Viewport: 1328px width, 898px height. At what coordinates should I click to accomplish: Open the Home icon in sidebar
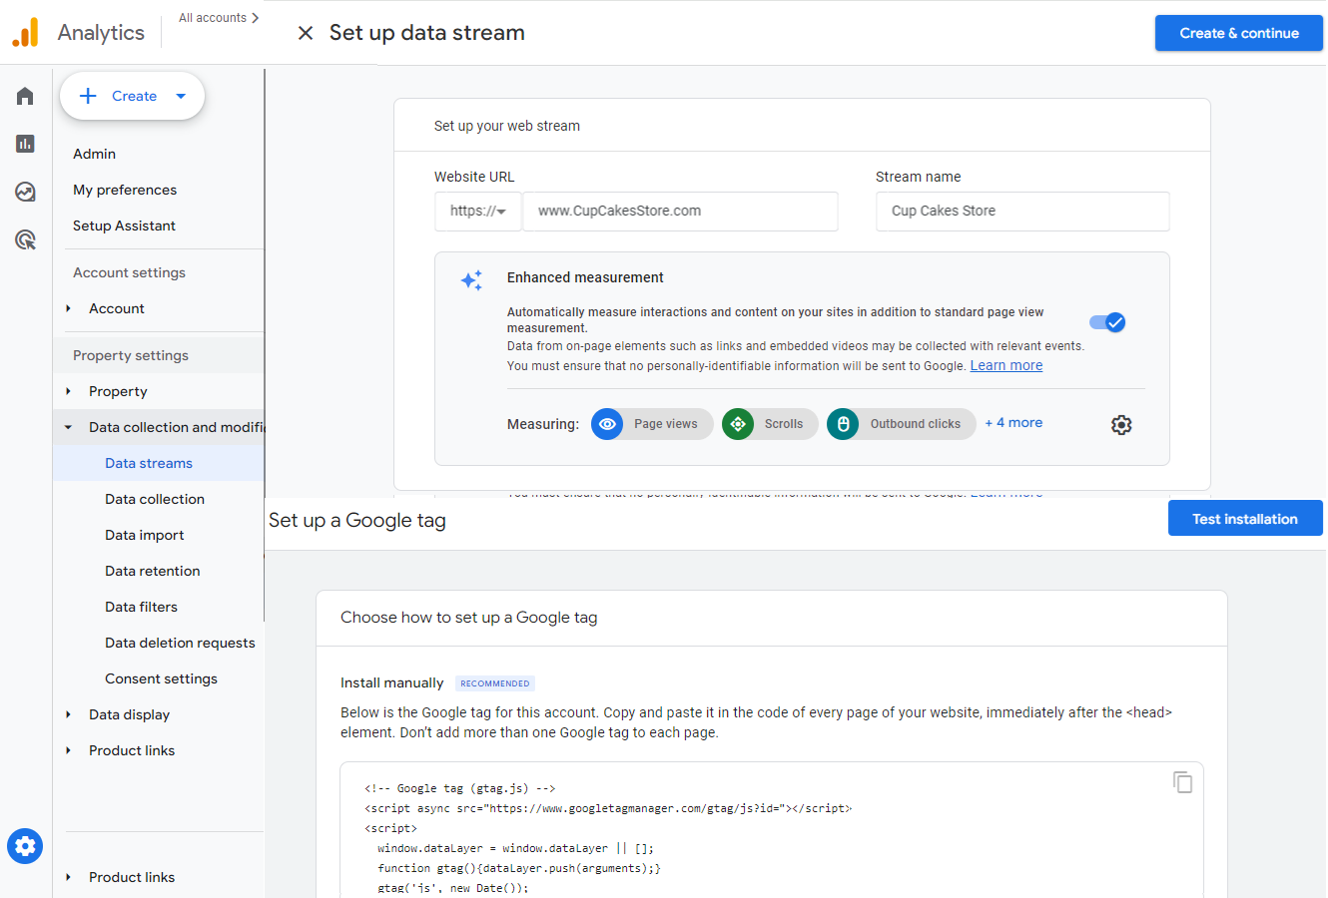pos(25,96)
